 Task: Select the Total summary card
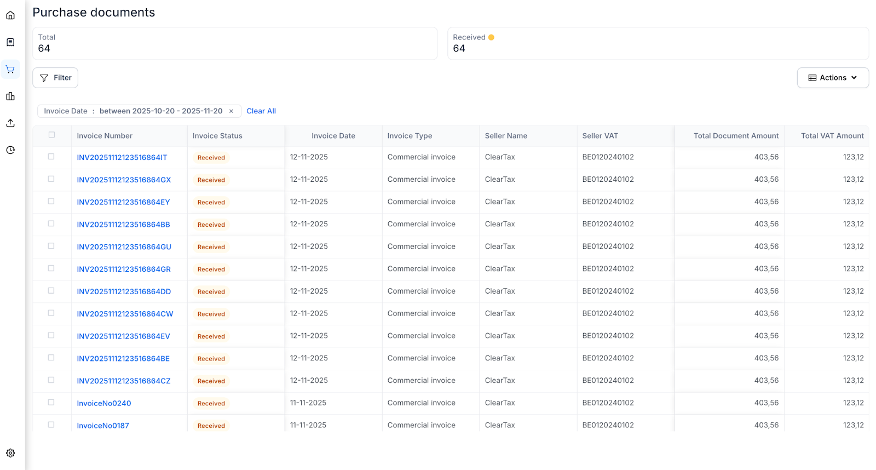point(234,43)
